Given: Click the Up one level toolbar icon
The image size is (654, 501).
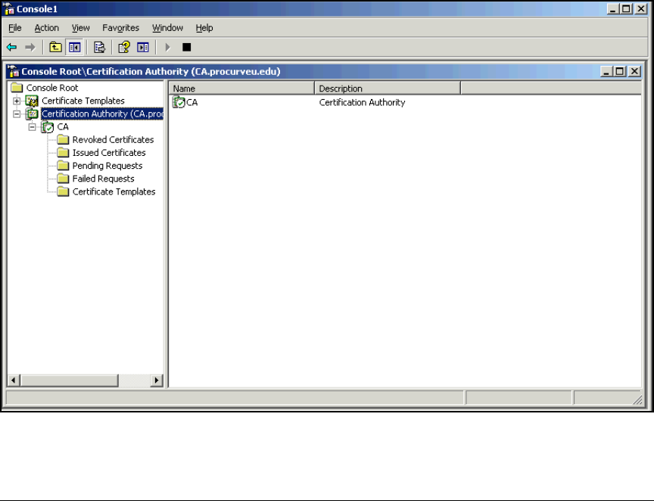Looking at the screenshot, I should [55, 47].
